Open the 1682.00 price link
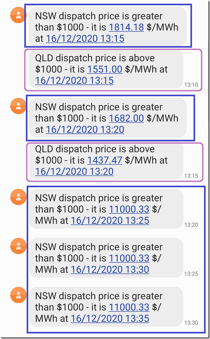210x339 pixels. tap(126, 118)
